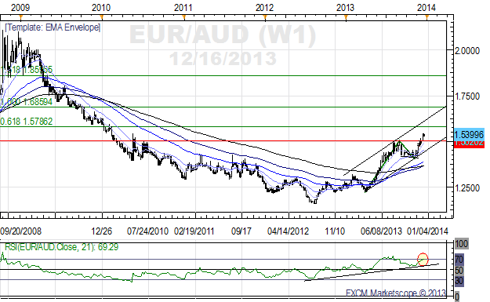The width and height of the screenshot is (490, 302).
Task: Click the RSI 100 scale label
Action: coord(461,244)
